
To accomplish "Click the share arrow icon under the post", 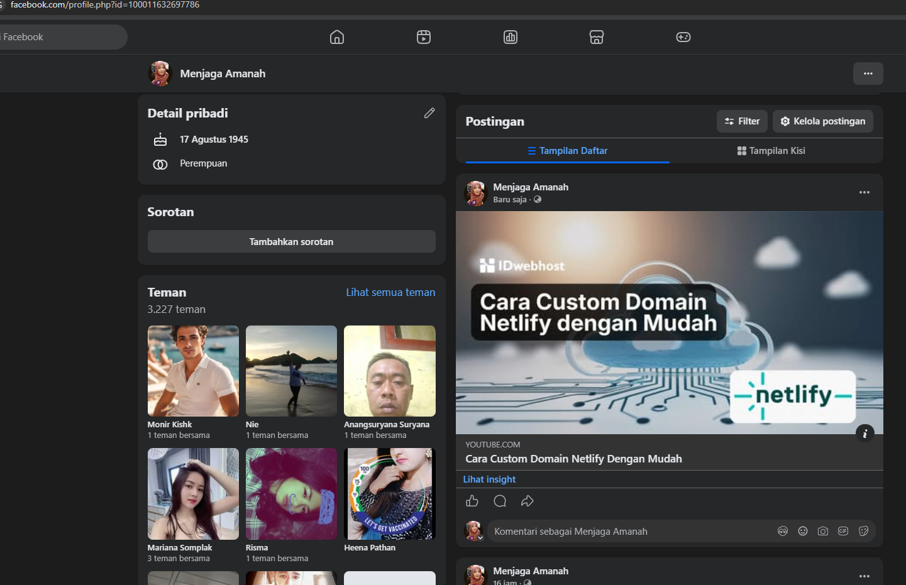I will 528,501.
